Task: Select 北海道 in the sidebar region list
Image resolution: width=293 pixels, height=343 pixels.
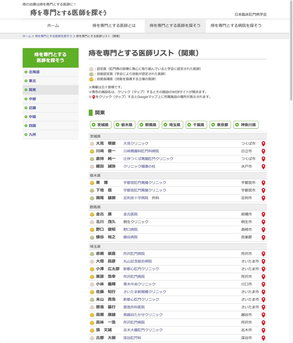Action: point(34,72)
